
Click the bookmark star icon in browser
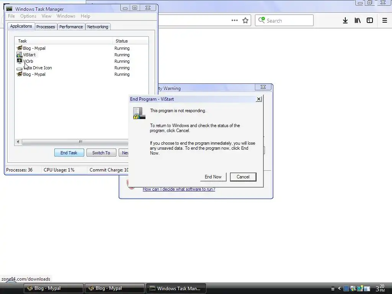245,21
